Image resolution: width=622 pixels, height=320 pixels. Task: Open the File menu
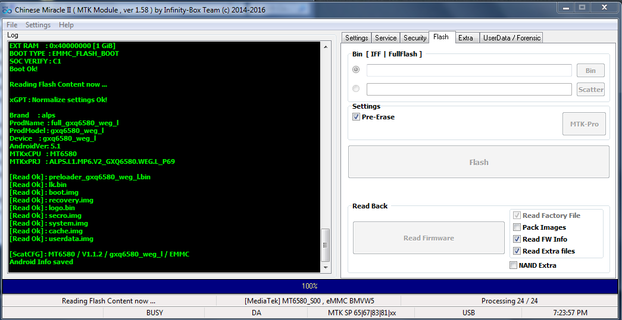pyautogui.click(x=12, y=25)
